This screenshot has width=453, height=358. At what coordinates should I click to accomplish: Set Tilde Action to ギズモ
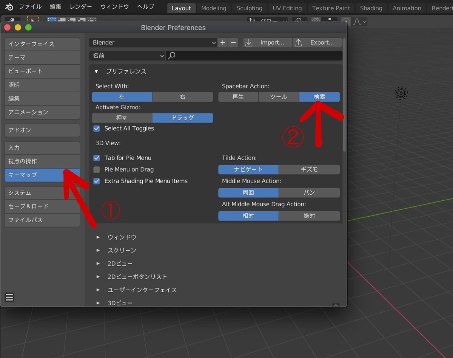310,169
